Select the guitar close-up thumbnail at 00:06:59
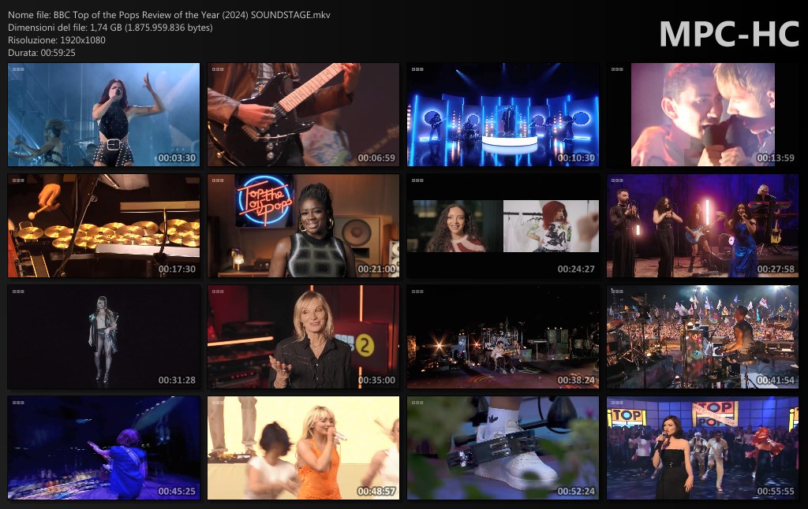Viewport: 808px width, 509px height. tap(303, 115)
